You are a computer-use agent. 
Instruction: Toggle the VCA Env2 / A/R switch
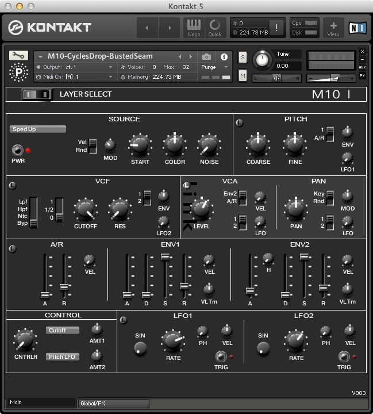(243, 198)
